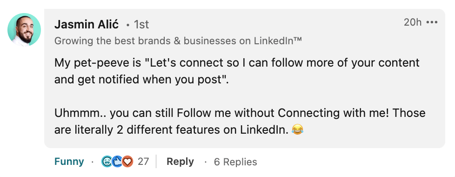Image resolution: width=455 pixels, height=177 pixels.
Task: Click the "Uhmmm.. you can still Follow" paragraph
Action: click(x=240, y=121)
